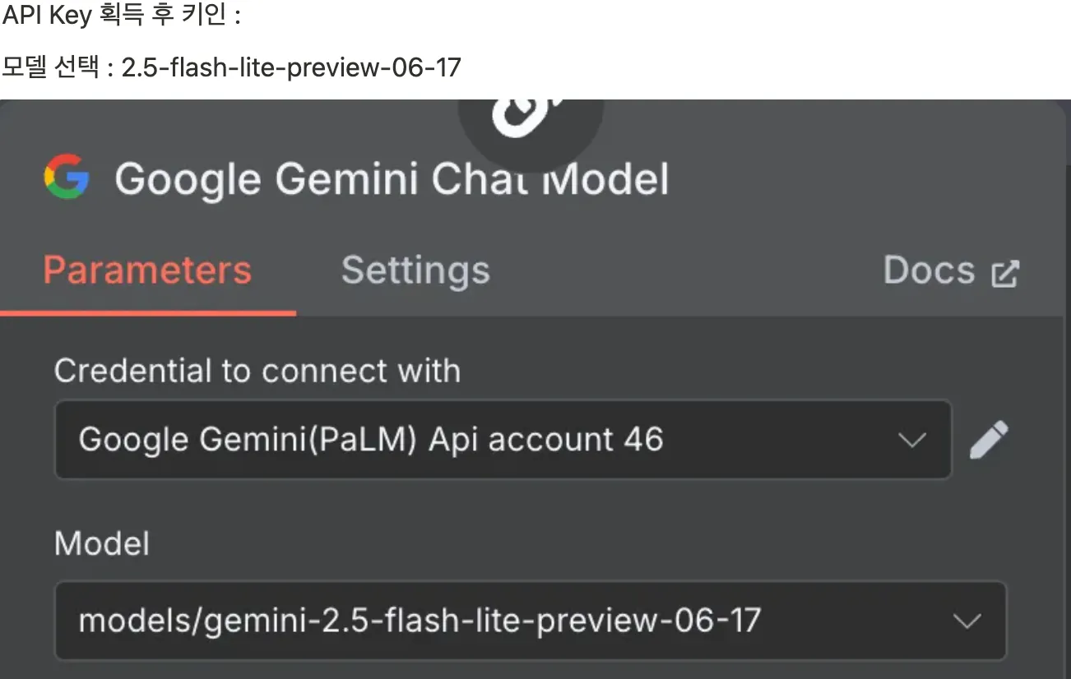Viewport: 1071px width, 679px height.
Task: Click the pencil icon to edit credentials
Action: click(989, 439)
